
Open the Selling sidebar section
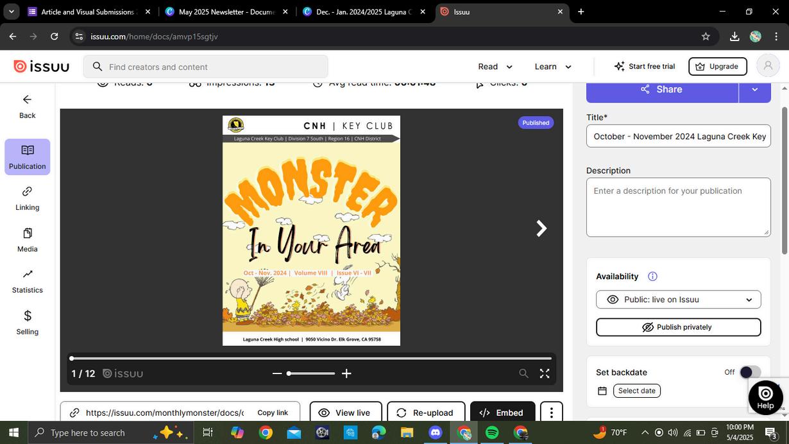pyautogui.click(x=27, y=323)
